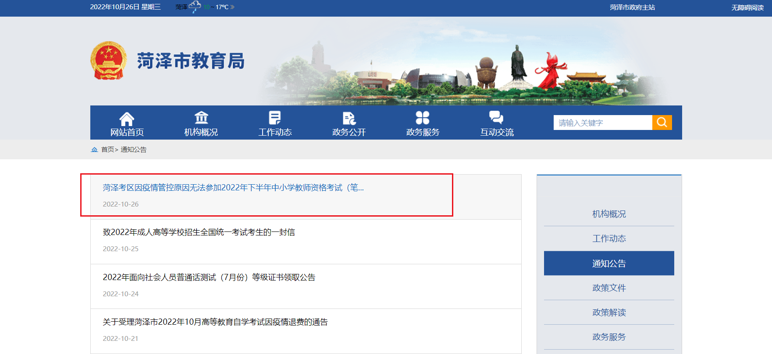The image size is (772, 354).
Task: Click the chat bubbles icon above 互动交流
Action: click(496, 117)
